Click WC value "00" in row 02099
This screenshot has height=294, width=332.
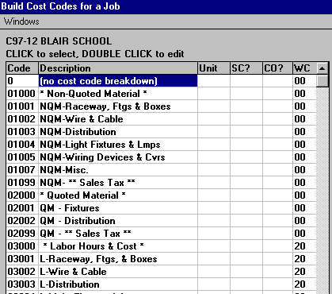[x=304, y=234]
